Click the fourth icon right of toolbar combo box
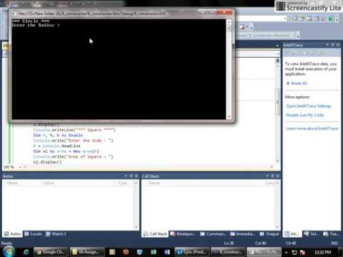Image resolution: width=343 pixels, height=257 pixels. pos(317,19)
